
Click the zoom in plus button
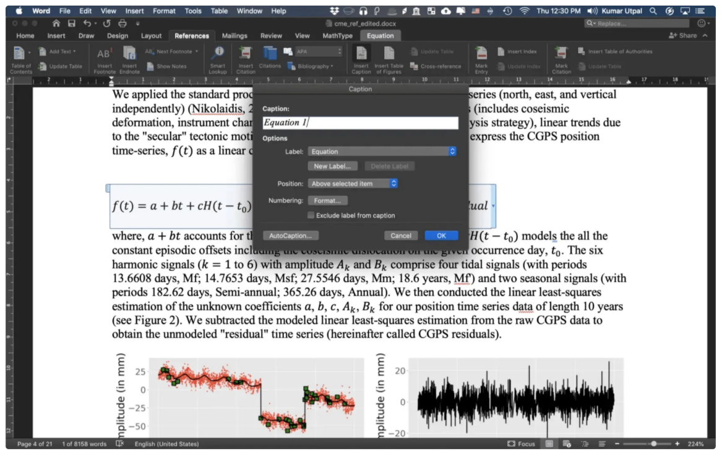tap(677, 444)
